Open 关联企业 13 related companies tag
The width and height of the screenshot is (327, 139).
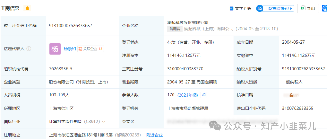pos(91,49)
